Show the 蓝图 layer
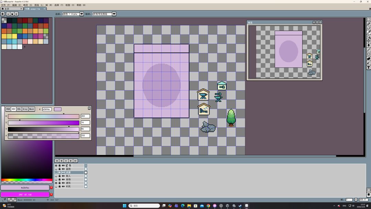The image size is (371, 209). click(x=56, y=169)
